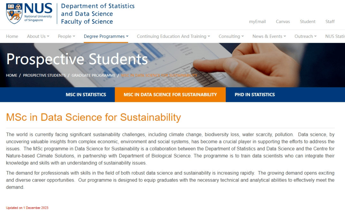Open the Staff link
345x211 pixels.
[x=330, y=21]
